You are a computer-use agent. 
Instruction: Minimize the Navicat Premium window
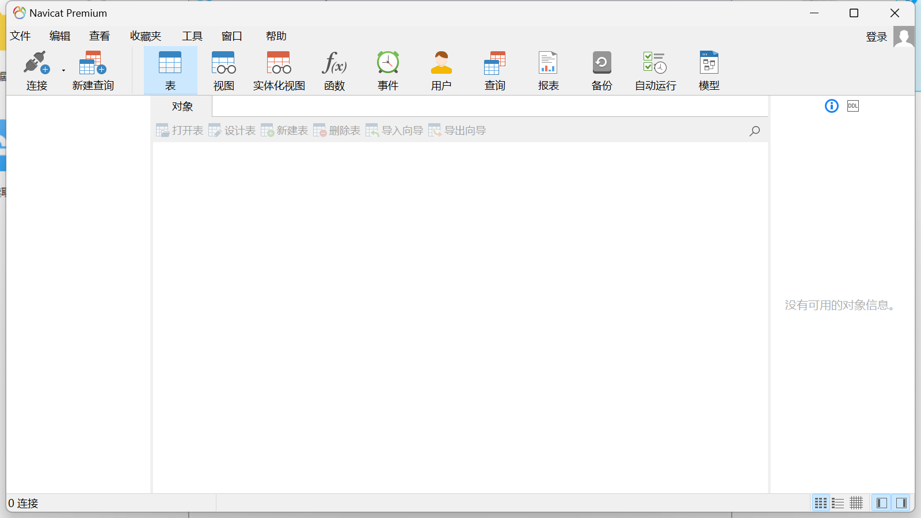click(814, 13)
